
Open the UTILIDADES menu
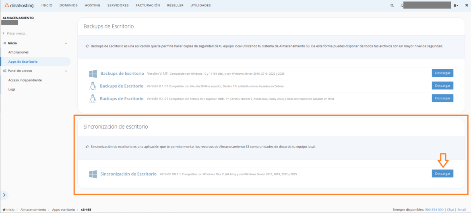(x=200, y=5)
